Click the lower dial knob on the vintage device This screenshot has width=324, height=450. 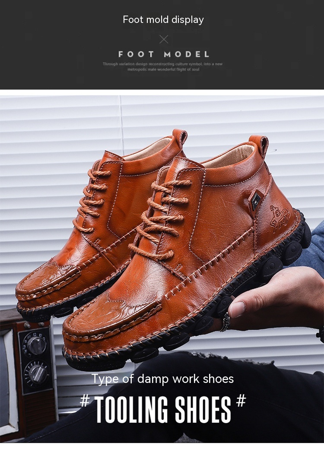36,371
